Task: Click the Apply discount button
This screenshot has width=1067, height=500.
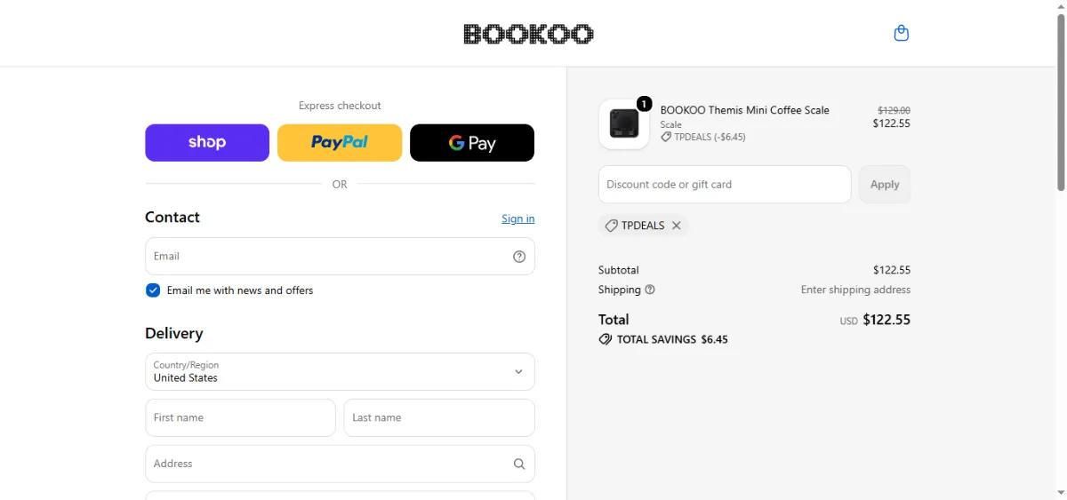Action: click(885, 185)
